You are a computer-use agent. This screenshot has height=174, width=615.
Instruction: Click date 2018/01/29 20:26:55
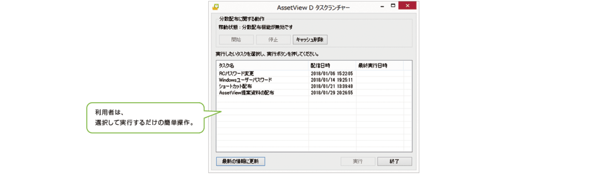tap(332, 93)
